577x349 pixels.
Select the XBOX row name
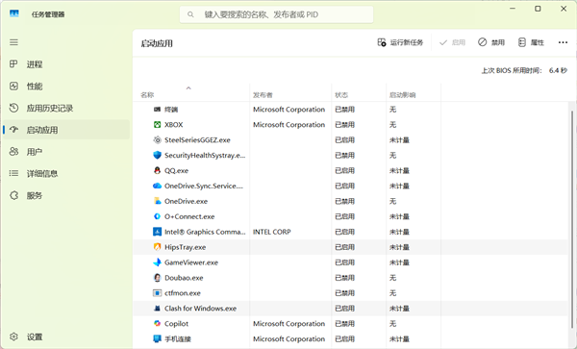(x=174, y=125)
